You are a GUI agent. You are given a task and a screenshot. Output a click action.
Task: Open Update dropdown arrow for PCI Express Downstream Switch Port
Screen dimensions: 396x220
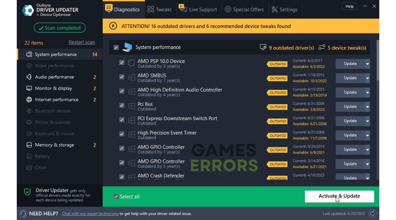367,121
